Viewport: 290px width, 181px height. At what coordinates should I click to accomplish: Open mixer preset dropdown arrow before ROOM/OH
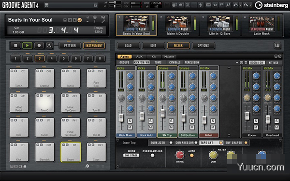(x=237, y=63)
